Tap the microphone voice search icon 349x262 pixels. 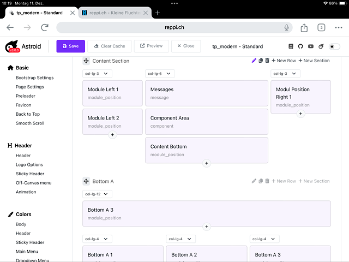click(x=286, y=27)
